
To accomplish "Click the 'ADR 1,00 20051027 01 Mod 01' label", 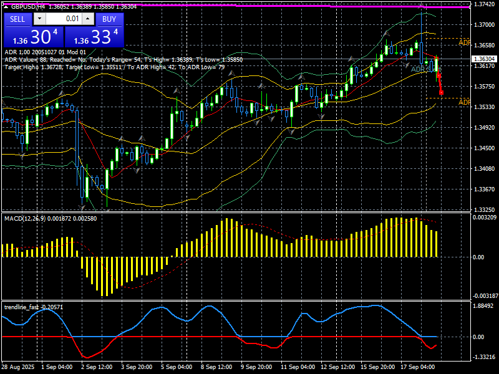I will (45, 52).
